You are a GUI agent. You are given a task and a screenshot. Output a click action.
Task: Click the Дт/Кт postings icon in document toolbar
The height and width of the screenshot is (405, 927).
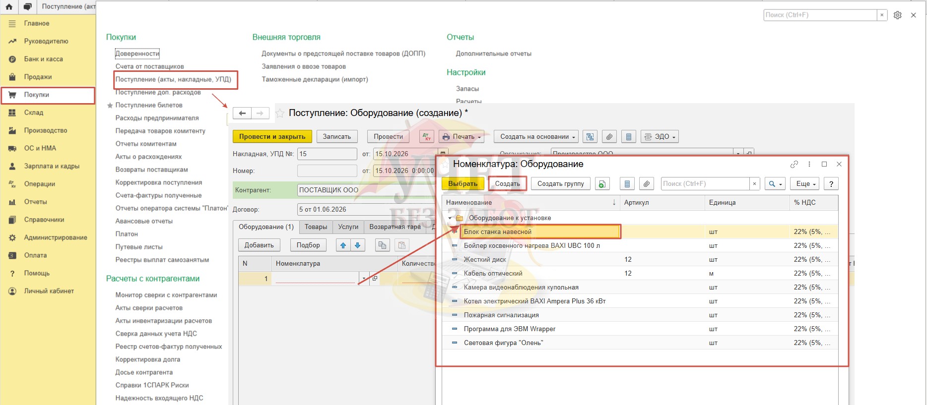[427, 137]
